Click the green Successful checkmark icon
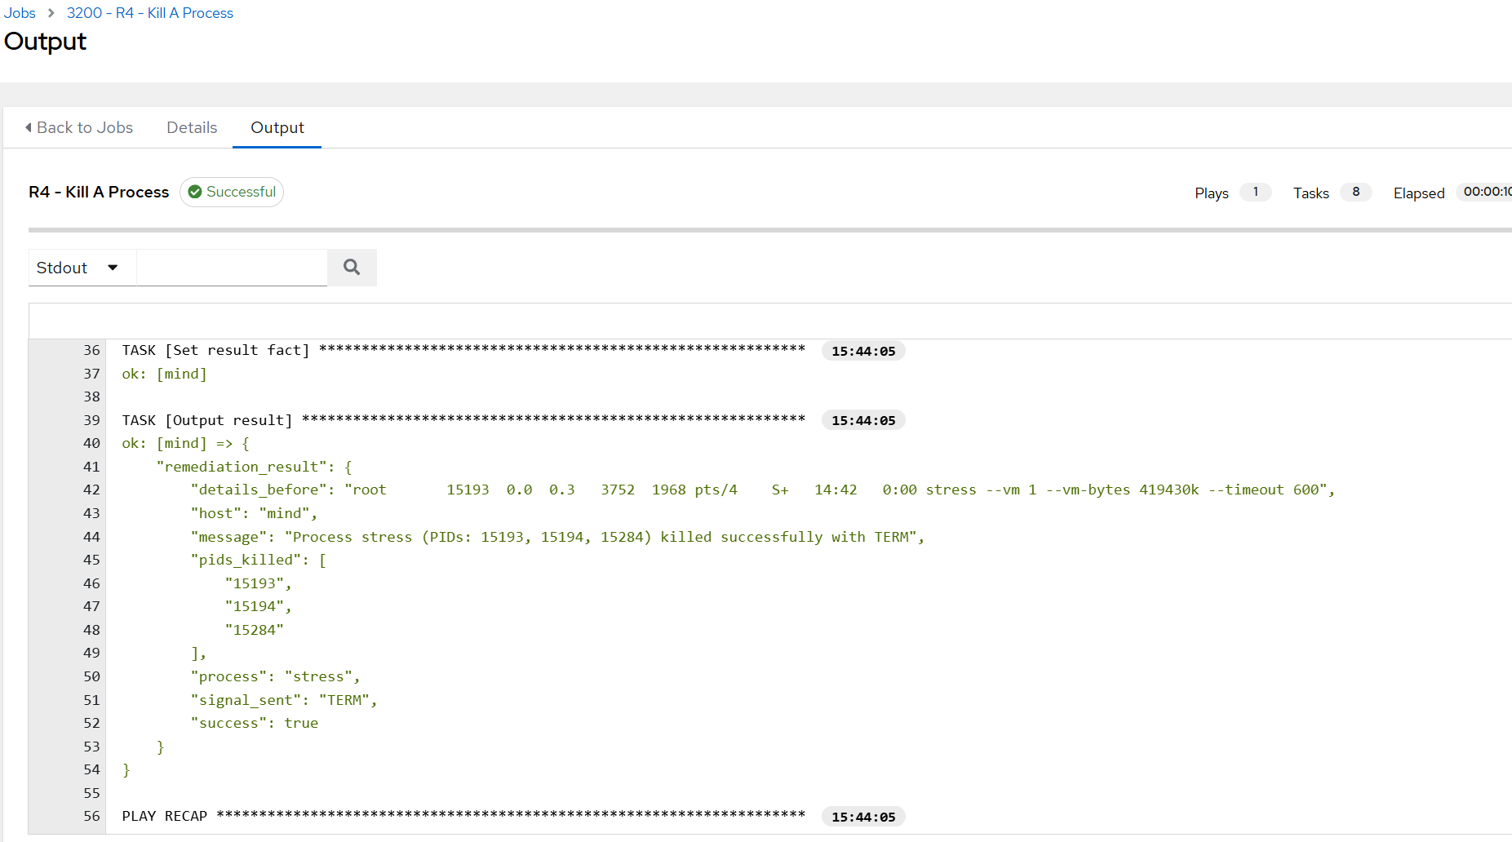 [x=195, y=192]
